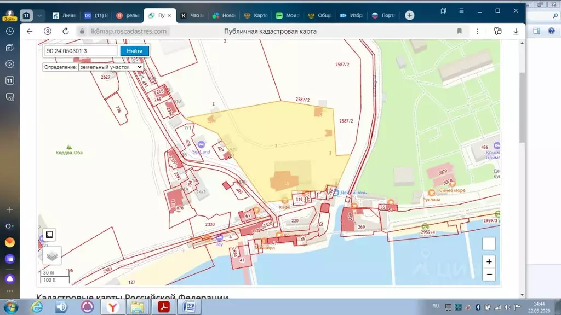Viewport: 561px width, 315px height.
Task: Reload the page with the refresh icon
Action: click(x=66, y=31)
